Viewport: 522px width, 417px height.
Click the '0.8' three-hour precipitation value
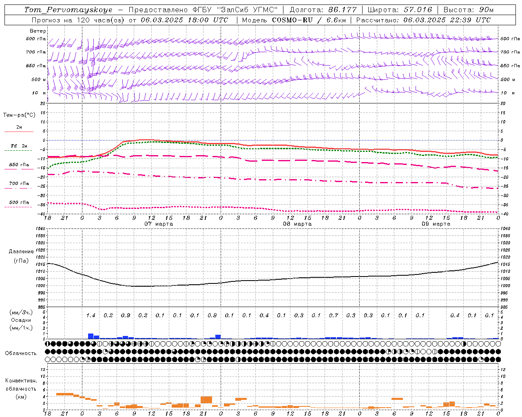click(212, 316)
